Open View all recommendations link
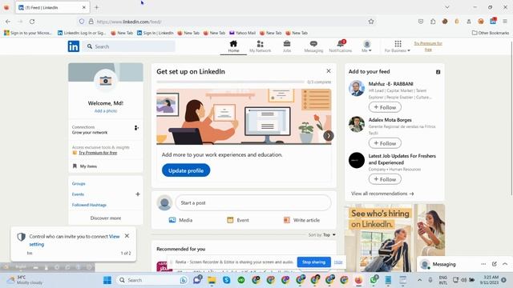The height and width of the screenshot is (288, 513). pyautogui.click(x=382, y=194)
